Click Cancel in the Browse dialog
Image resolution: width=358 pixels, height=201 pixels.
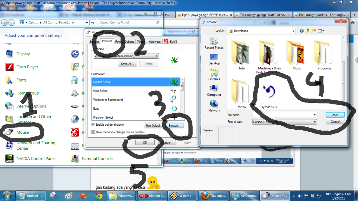335,122
